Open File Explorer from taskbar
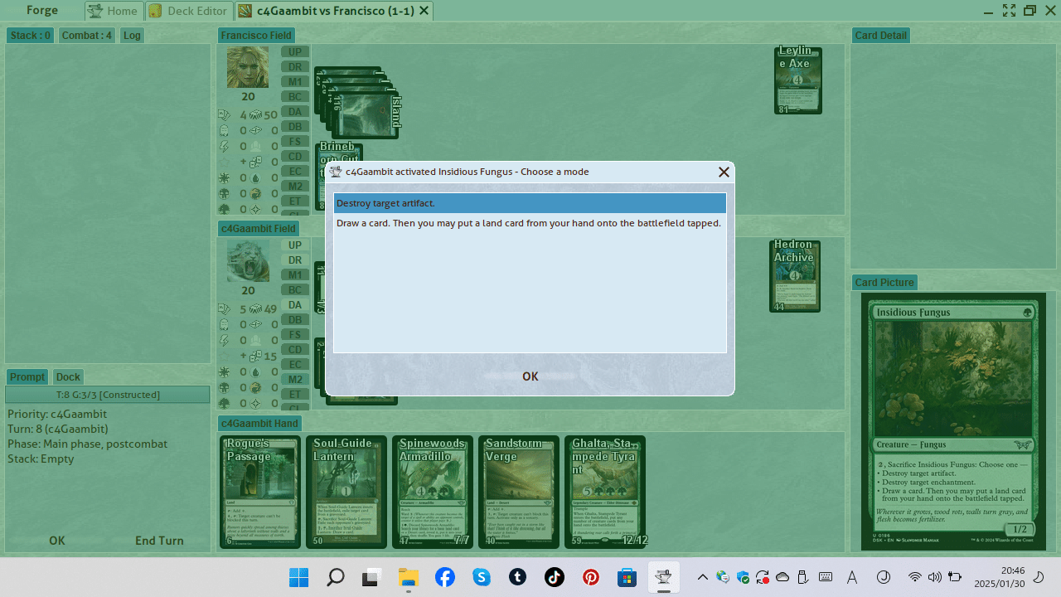Screen dimensions: 1061x597 point(409,577)
